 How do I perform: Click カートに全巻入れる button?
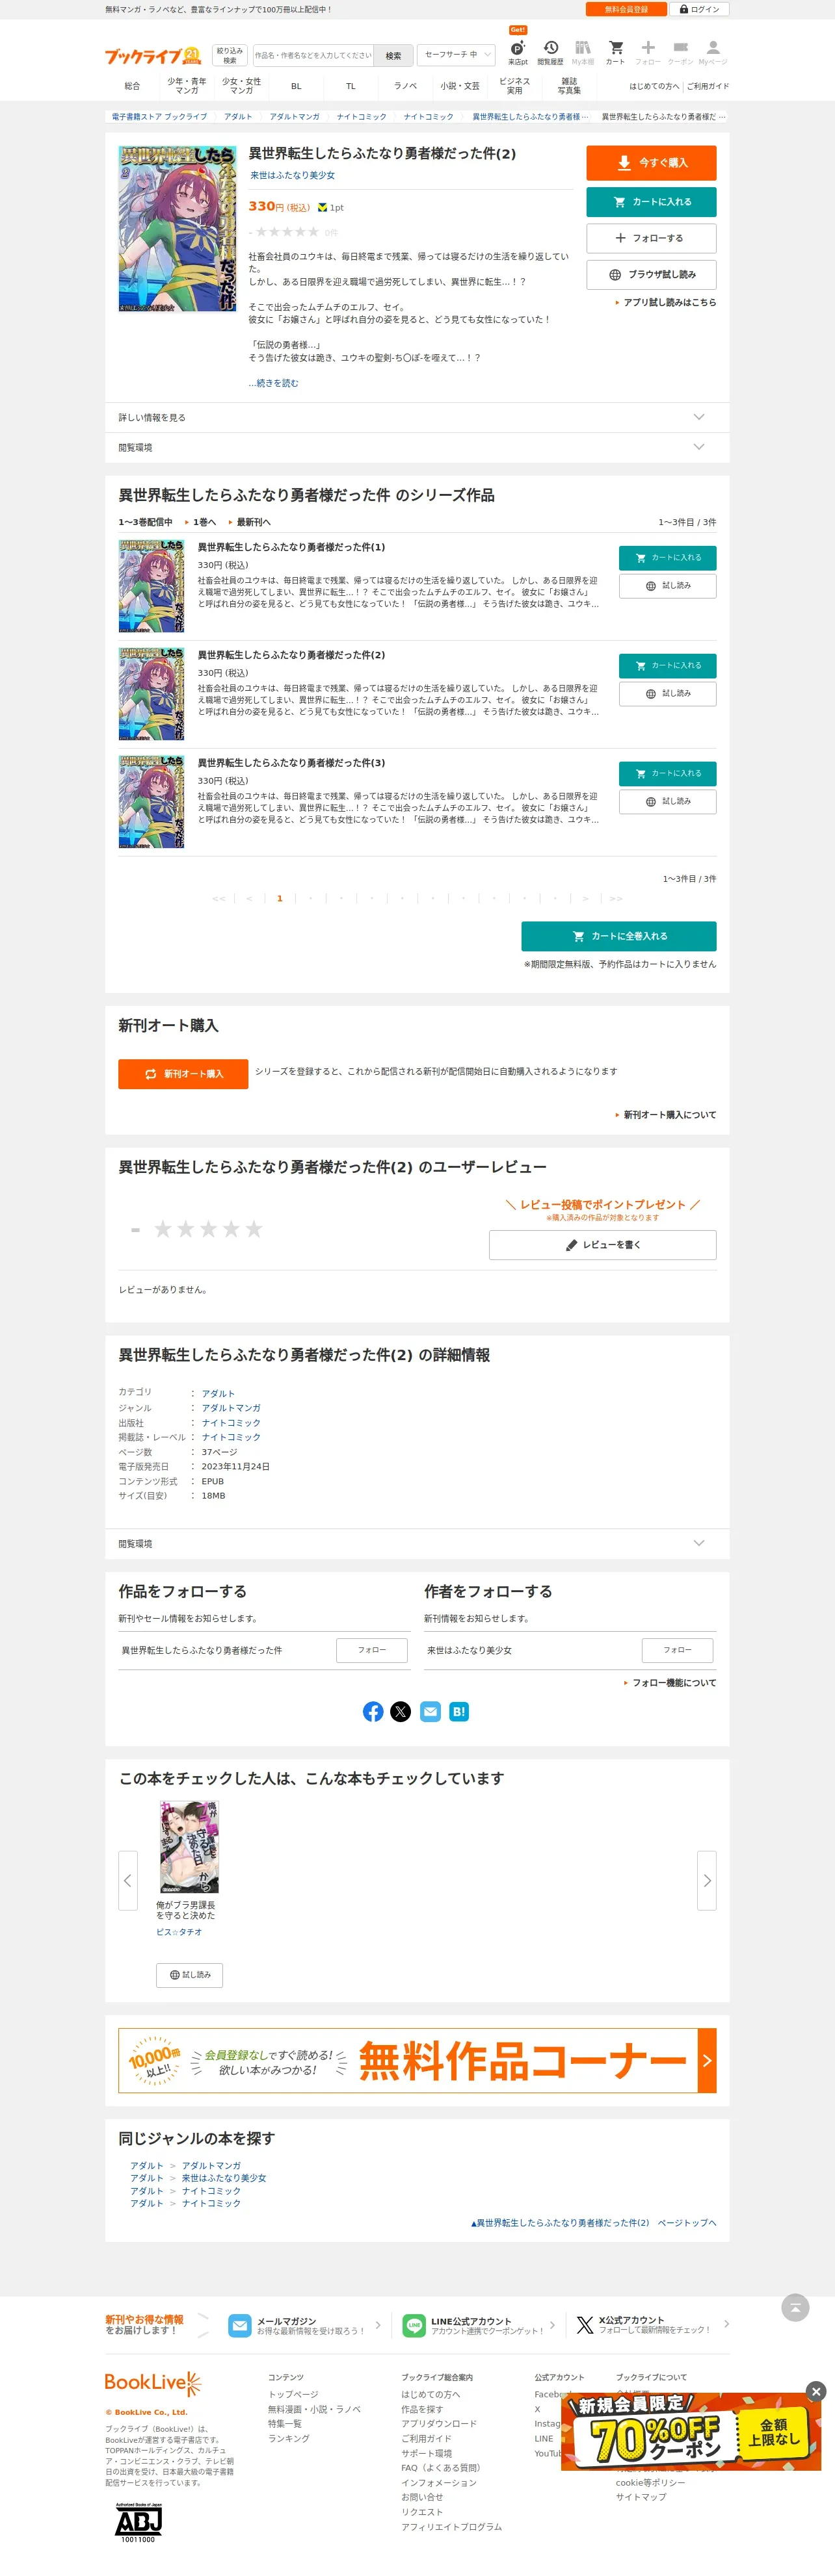(618, 936)
